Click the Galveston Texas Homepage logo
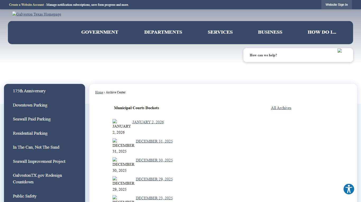 click(x=36, y=14)
